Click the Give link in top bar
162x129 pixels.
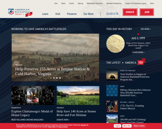click(x=56, y=3)
